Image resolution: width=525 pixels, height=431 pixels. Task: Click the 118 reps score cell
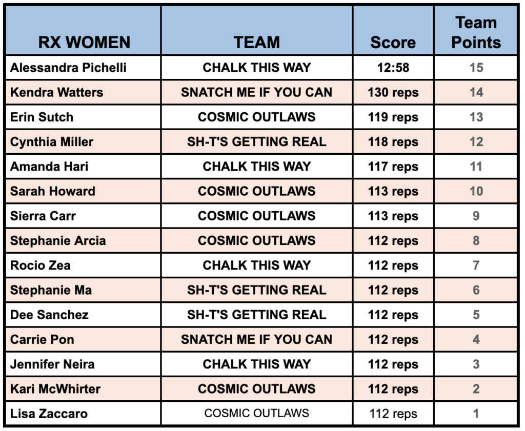393,142
